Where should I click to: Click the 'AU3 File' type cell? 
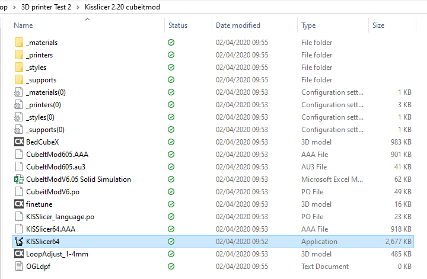[314, 167]
